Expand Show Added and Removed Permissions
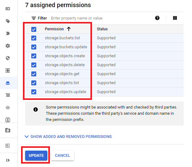This screenshot has height=167, width=192. pyautogui.click(x=68, y=136)
